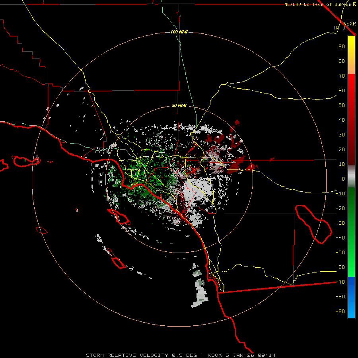Click the 90 value on velocity scale
The height and width of the screenshot is (358, 358).
click(x=342, y=47)
